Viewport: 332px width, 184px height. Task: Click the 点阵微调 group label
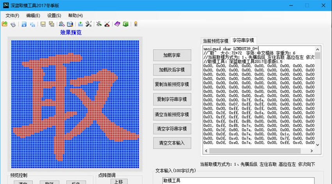107,175
